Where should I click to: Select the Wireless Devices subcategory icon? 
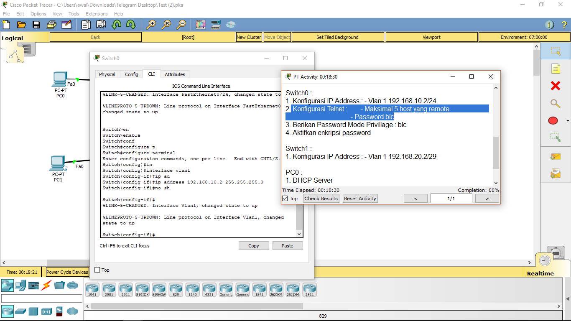(46, 311)
